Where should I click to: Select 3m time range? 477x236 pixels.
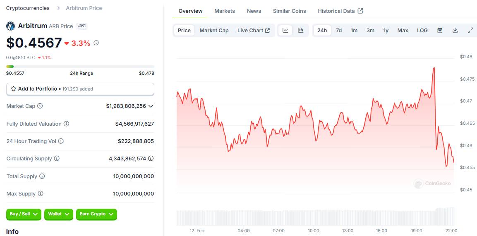coord(370,30)
